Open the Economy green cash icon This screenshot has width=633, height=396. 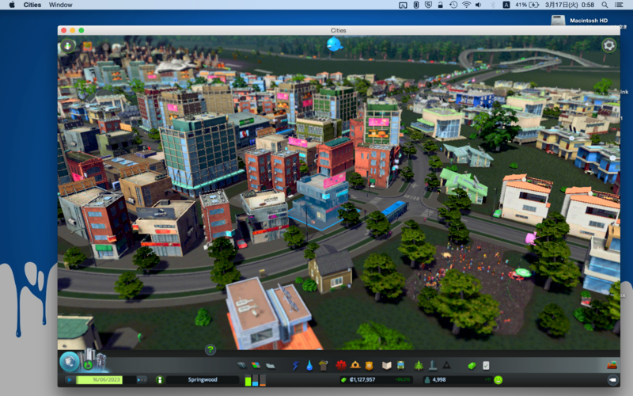pos(472,366)
